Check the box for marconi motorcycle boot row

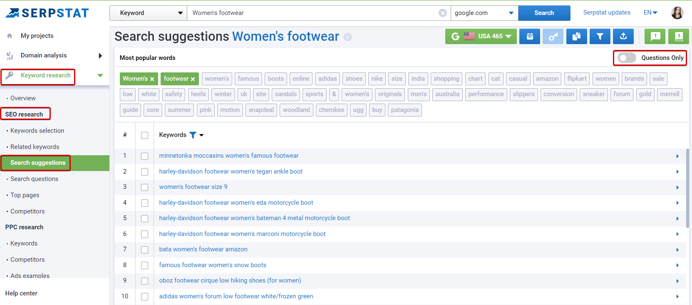point(144,234)
